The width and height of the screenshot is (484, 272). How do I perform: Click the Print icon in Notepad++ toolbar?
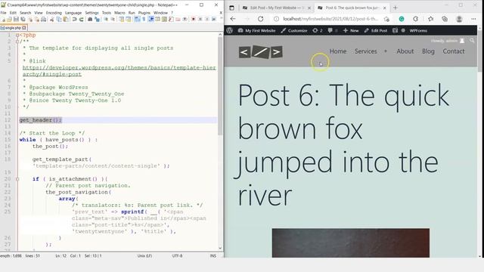[x=43, y=19]
